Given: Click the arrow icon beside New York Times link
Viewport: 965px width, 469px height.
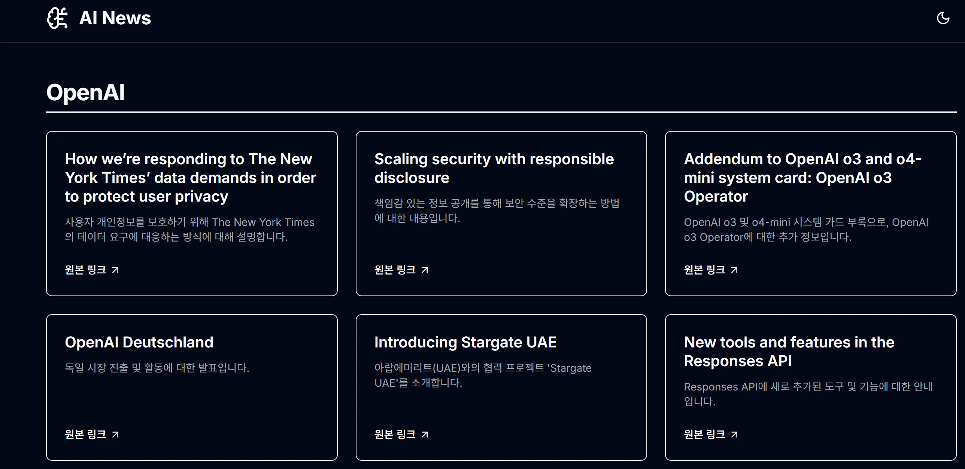Looking at the screenshot, I should click(115, 270).
